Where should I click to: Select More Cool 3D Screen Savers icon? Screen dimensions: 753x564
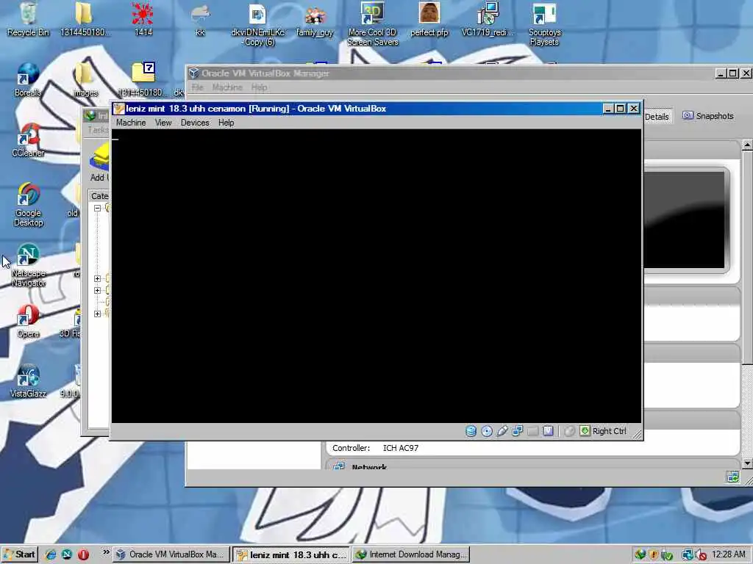click(x=373, y=24)
